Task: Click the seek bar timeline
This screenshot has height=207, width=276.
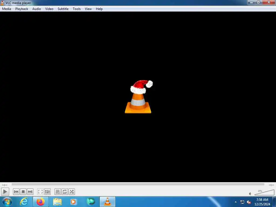Action: point(138,184)
